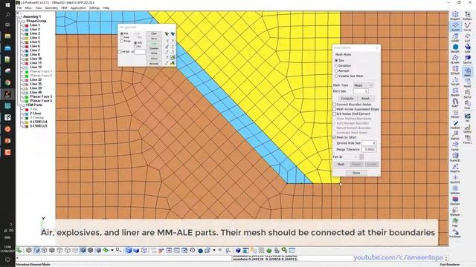The height and width of the screenshot is (267, 476).
Task: Toggle visibility checkbox for Line 1
Action: (x=23, y=25)
